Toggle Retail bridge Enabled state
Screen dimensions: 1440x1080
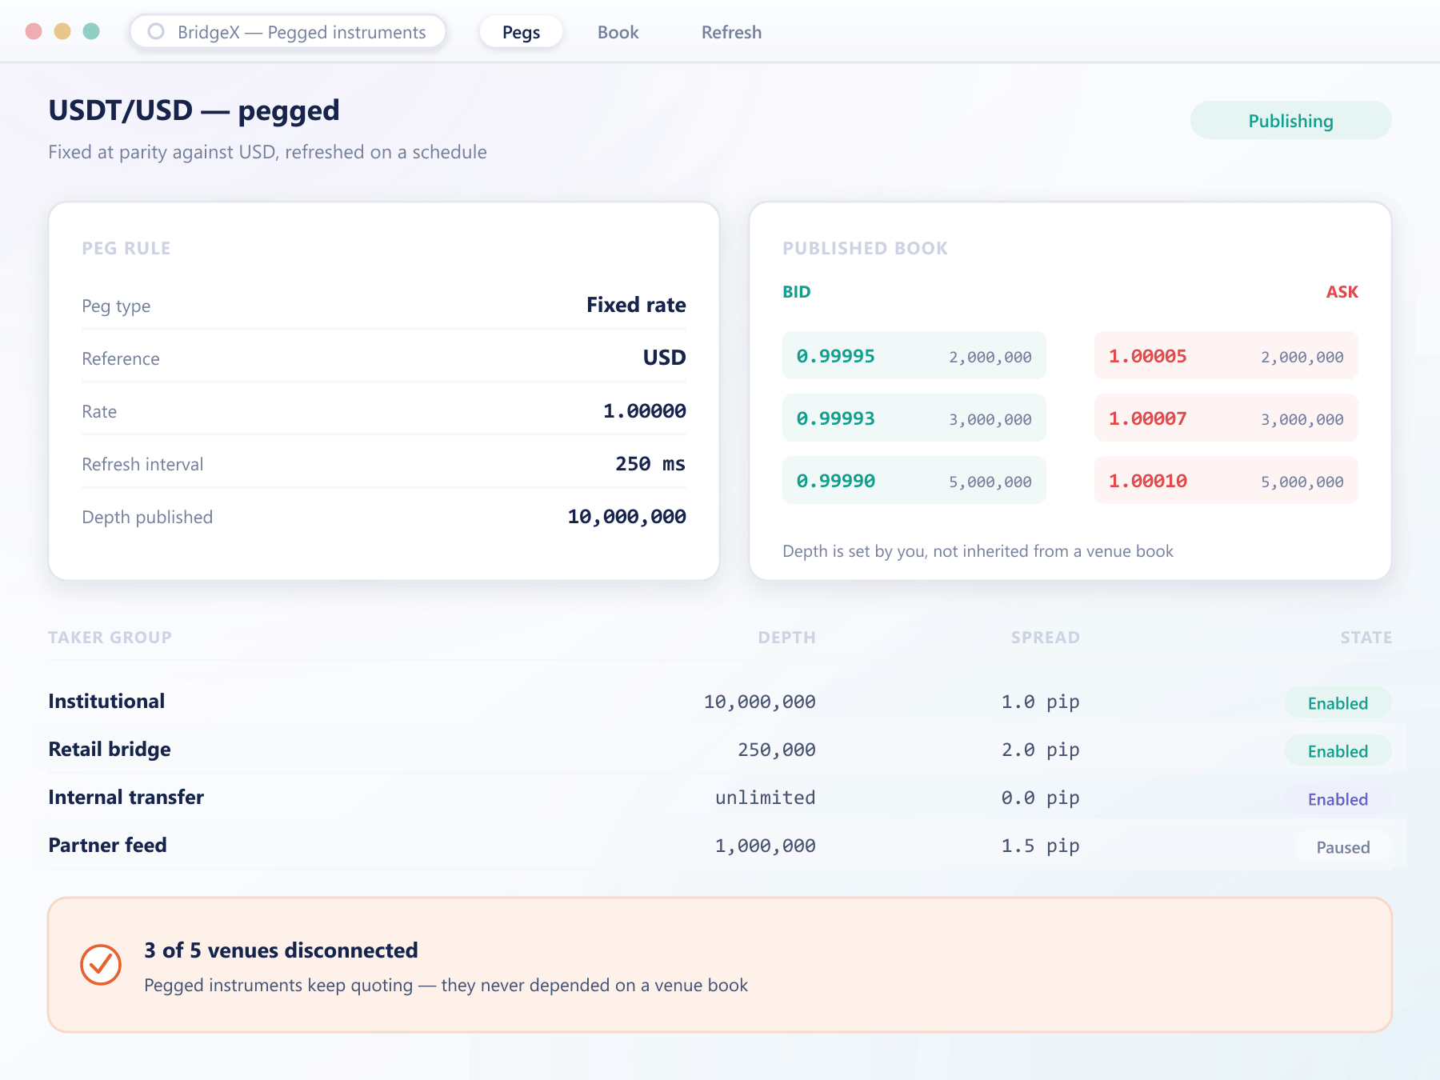(x=1338, y=751)
